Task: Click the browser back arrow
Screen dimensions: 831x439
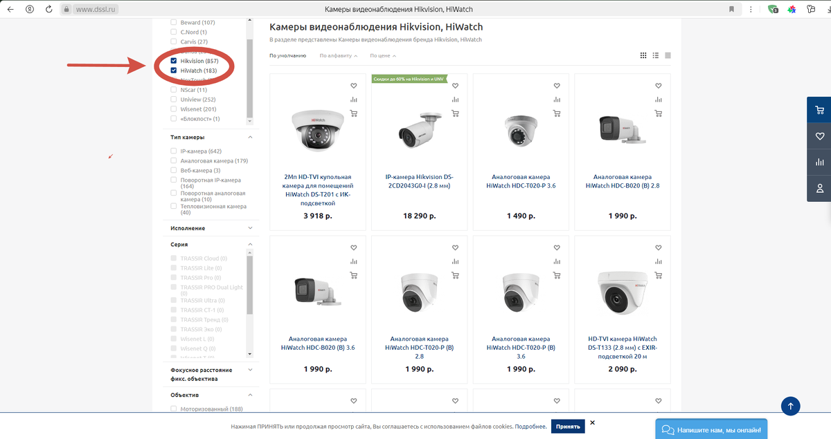Action: click(10, 10)
